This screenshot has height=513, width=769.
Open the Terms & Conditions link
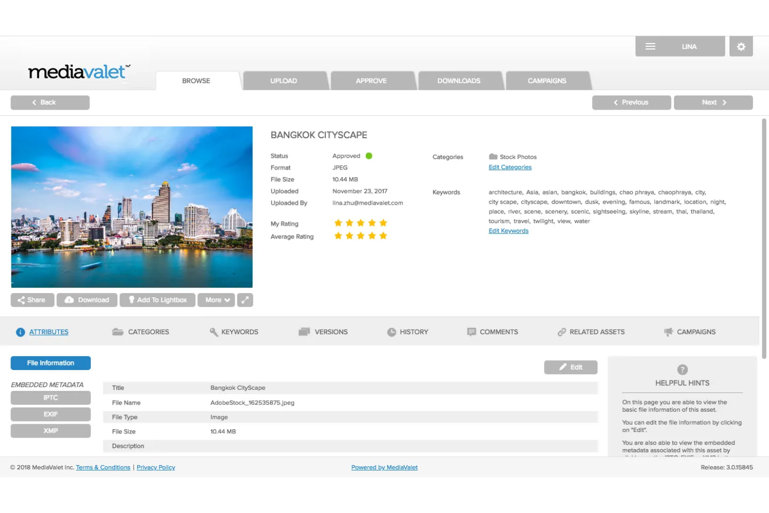coord(103,467)
